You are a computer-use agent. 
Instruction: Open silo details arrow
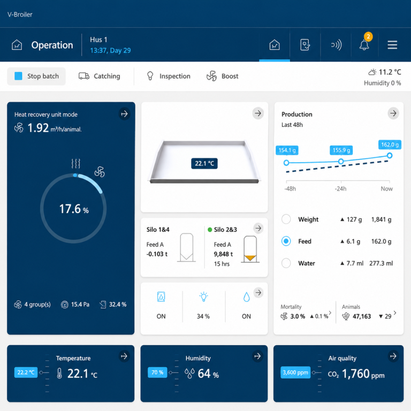point(258,229)
